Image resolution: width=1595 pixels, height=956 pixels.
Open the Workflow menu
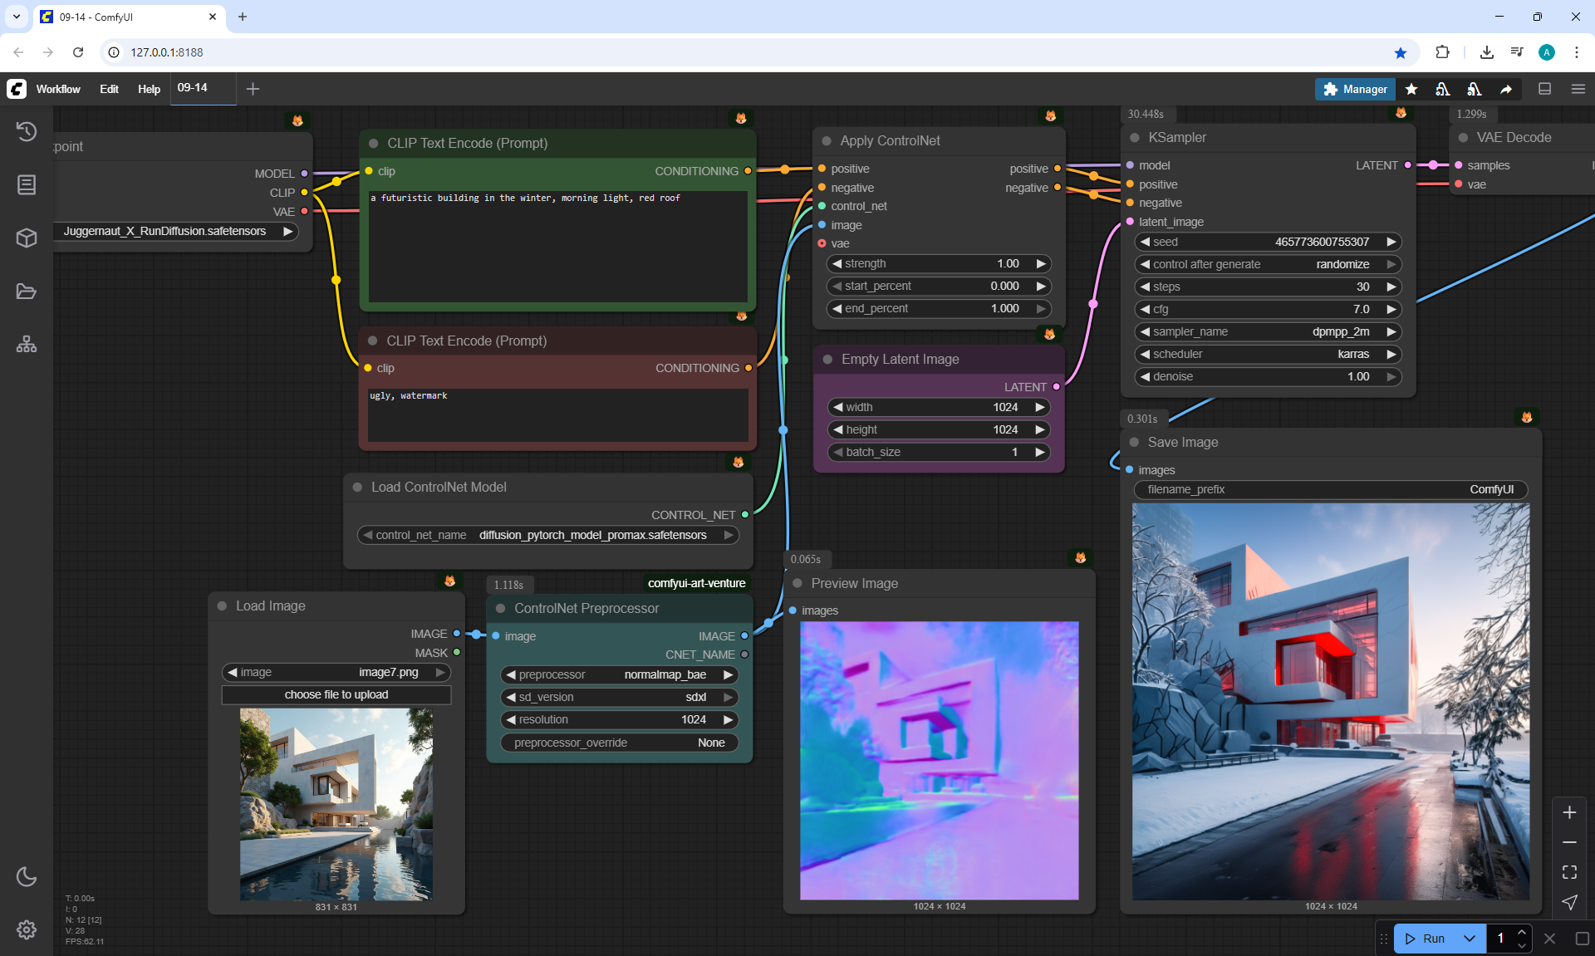tap(58, 89)
